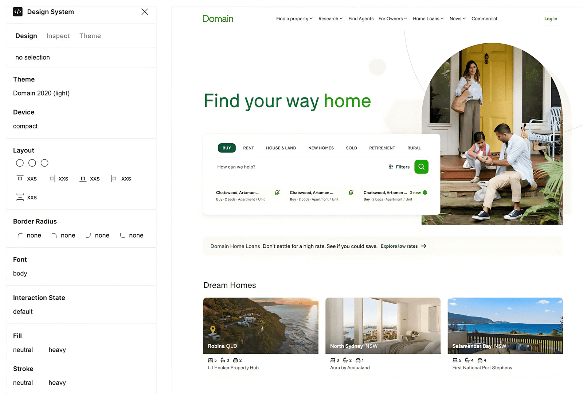Click the vertical gap spacing icon

pyautogui.click(x=20, y=197)
